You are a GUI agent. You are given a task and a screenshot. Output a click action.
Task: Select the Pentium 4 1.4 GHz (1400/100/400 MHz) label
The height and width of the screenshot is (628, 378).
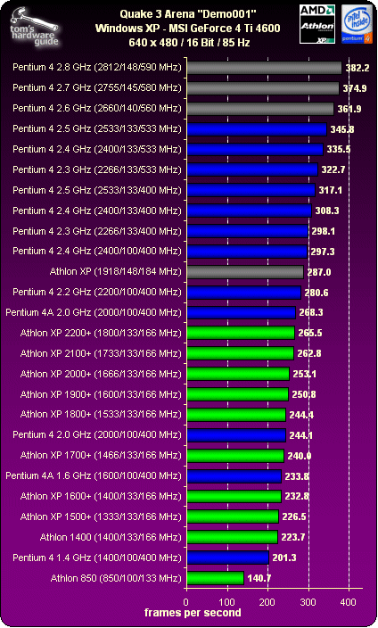click(x=97, y=558)
